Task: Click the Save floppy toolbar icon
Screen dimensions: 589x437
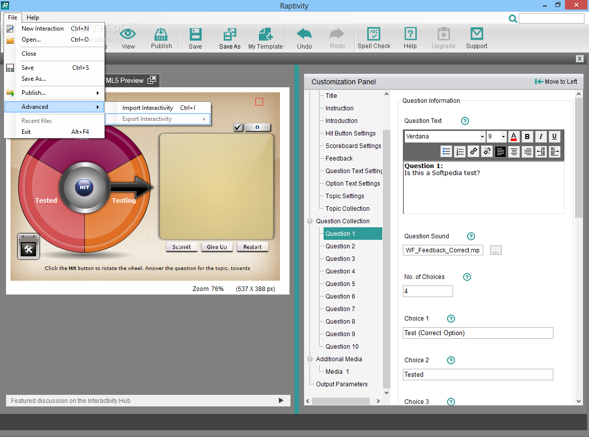Action: (195, 34)
